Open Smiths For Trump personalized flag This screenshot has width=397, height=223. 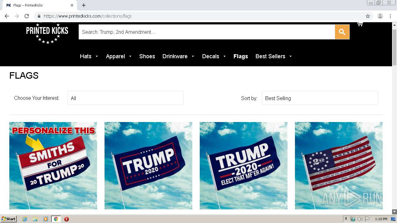pos(53,166)
